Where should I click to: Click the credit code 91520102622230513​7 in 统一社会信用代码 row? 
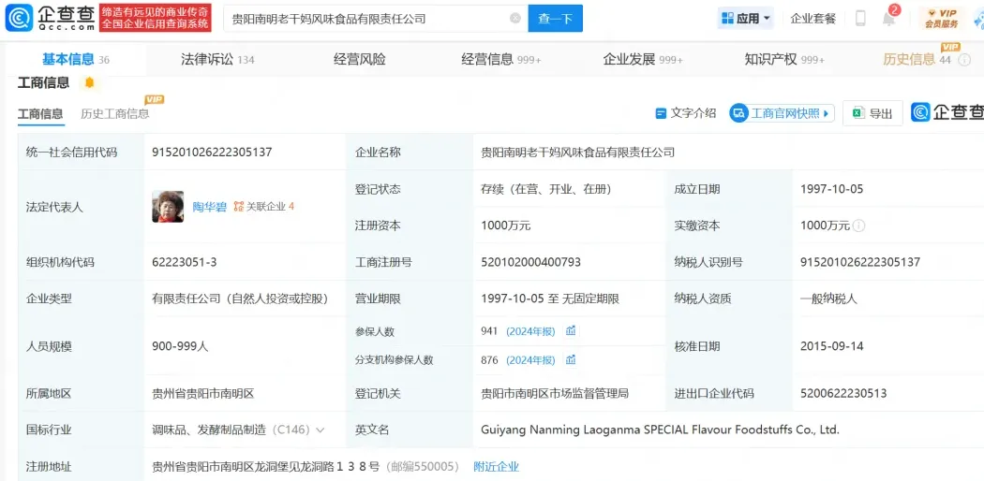click(x=212, y=153)
